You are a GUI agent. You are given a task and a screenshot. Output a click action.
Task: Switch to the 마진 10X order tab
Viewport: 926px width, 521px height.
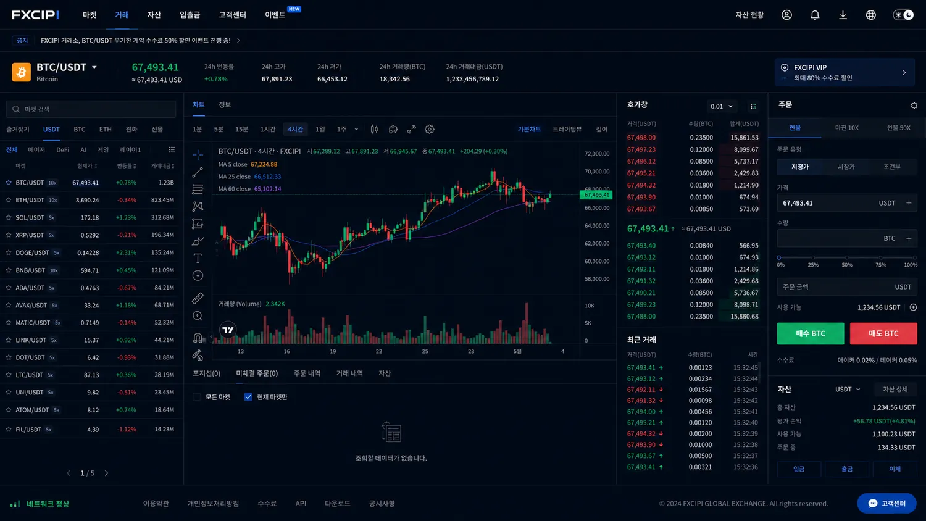pos(846,128)
